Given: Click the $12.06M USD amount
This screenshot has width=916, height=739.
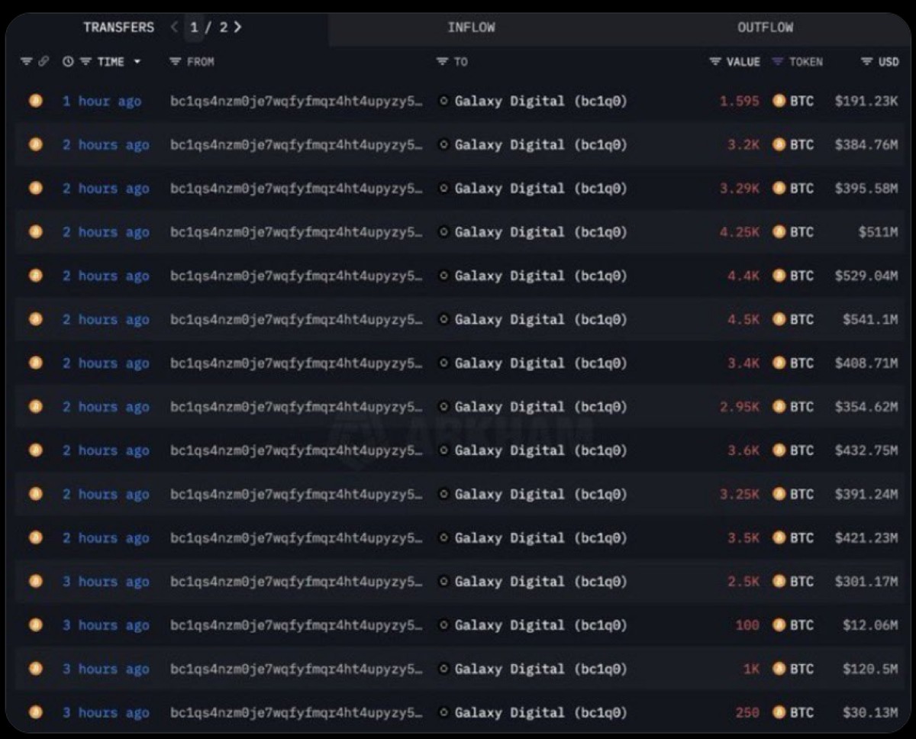Looking at the screenshot, I should point(870,624).
